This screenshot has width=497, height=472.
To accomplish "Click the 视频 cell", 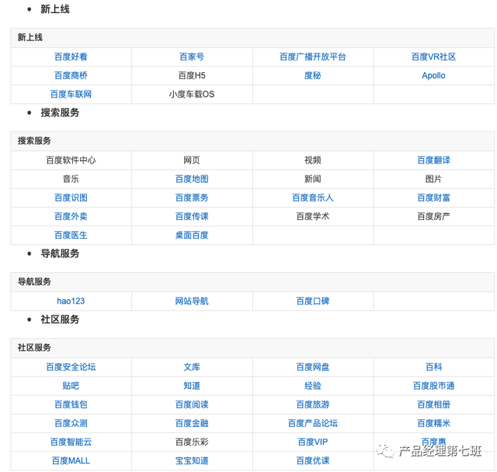I will tap(312, 160).
